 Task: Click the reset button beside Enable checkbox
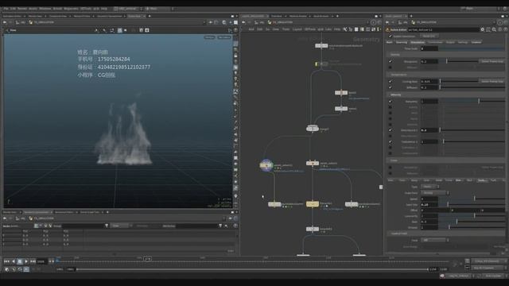pos(429,37)
